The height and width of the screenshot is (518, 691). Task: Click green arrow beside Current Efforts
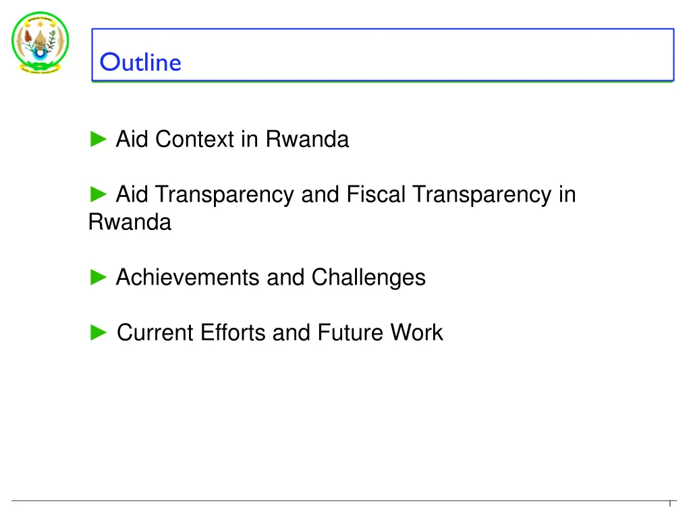click(99, 333)
